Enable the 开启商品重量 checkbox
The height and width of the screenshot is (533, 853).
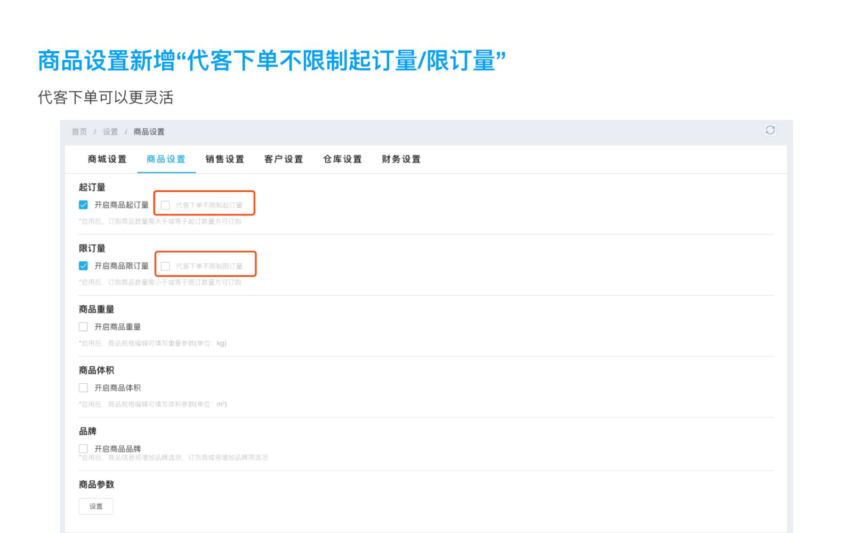click(x=84, y=327)
